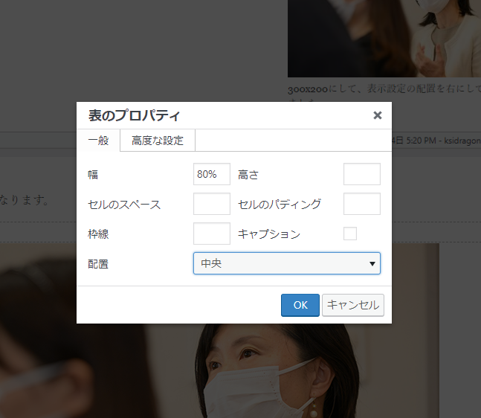
Task: Click the キャプション label text
Action: [269, 234]
